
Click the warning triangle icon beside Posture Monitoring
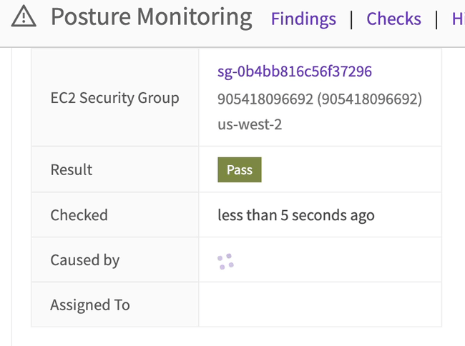(24, 16)
